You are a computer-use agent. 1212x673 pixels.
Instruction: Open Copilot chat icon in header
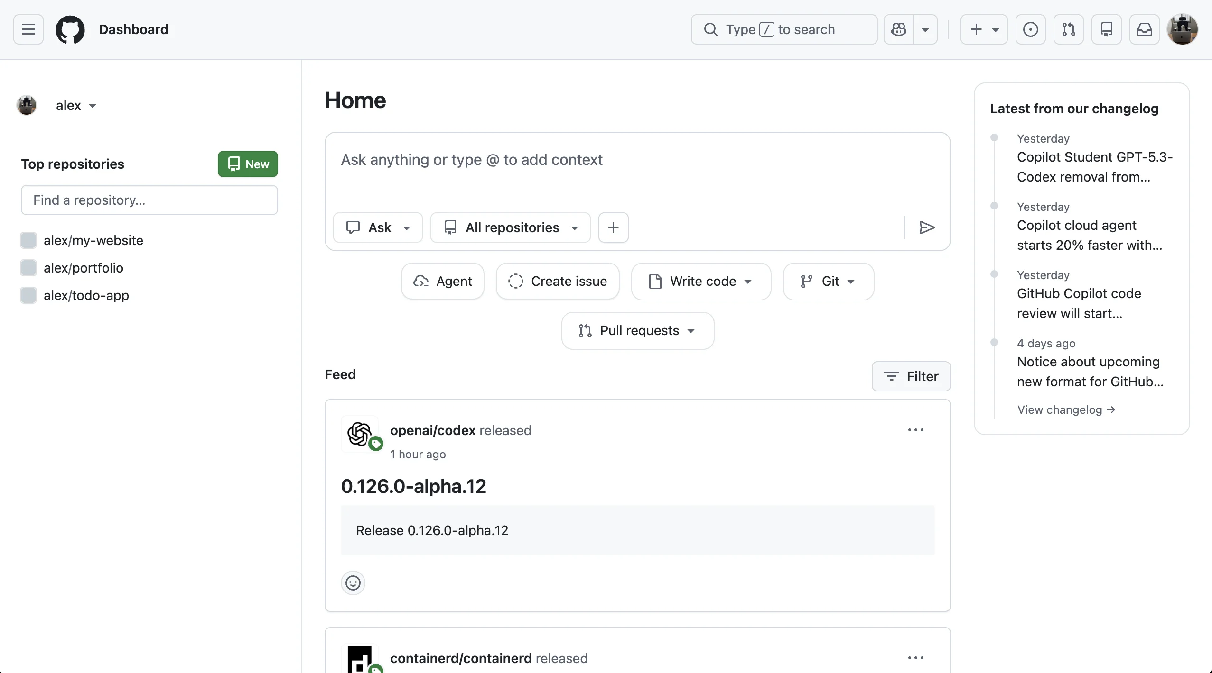coord(899,29)
